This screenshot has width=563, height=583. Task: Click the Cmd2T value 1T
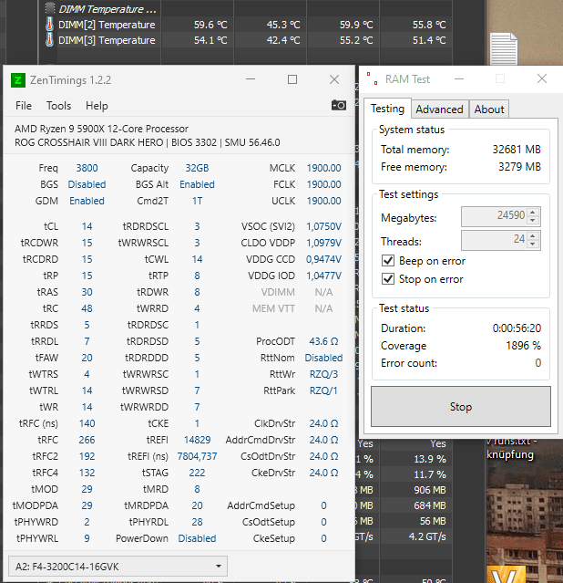pyautogui.click(x=197, y=201)
